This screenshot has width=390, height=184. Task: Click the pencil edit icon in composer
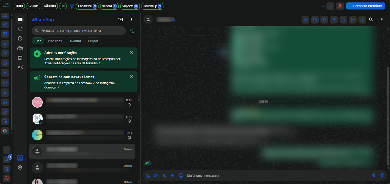pyautogui.click(x=148, y=176)
